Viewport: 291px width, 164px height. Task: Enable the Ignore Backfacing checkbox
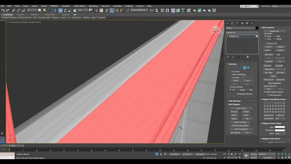(x=231, y=75)
